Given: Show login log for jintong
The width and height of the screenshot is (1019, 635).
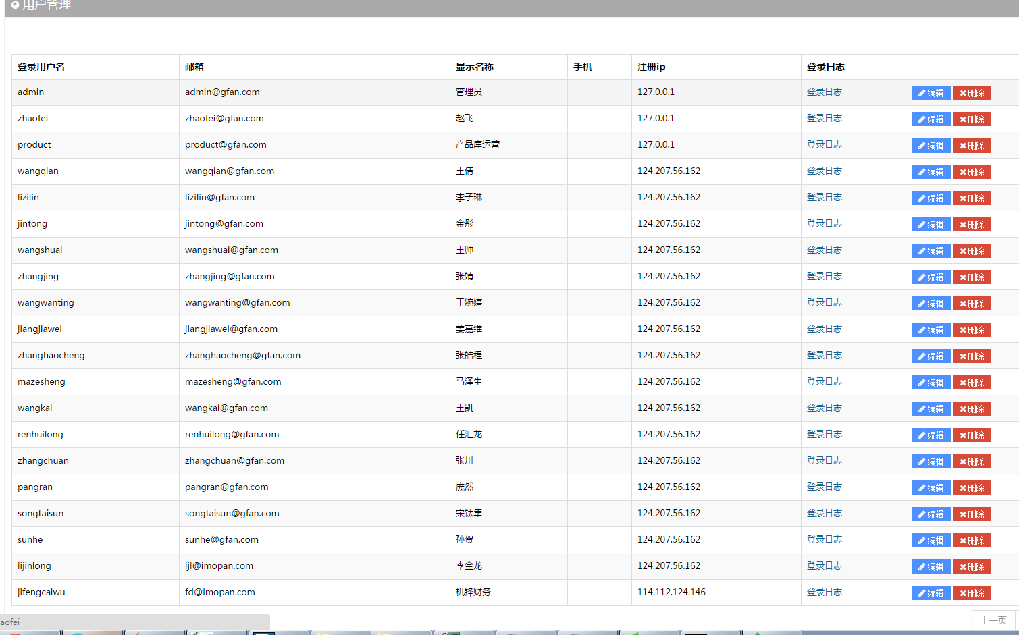Looking at the screenshot, I should coord(824,223).
